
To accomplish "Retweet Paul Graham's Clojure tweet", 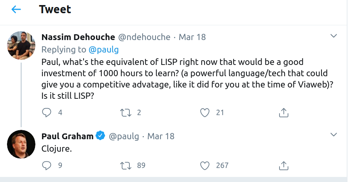I will point(126,165).
